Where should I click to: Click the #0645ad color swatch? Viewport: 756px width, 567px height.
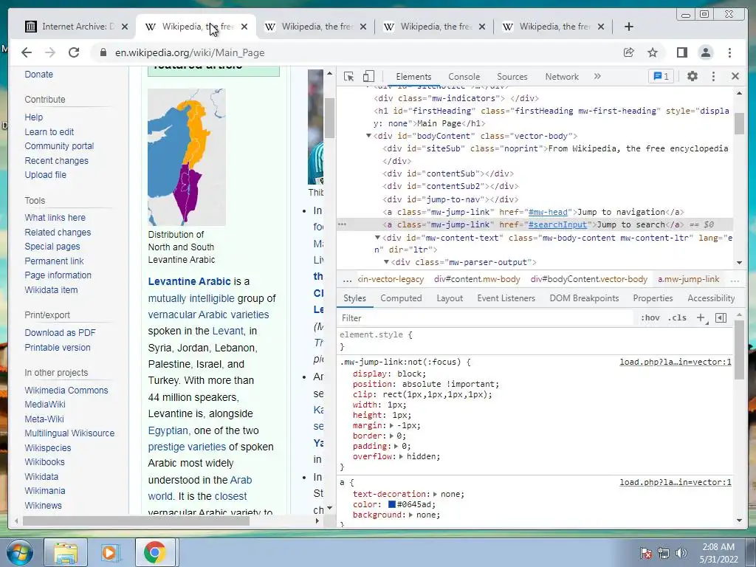[x=392, y=504]
